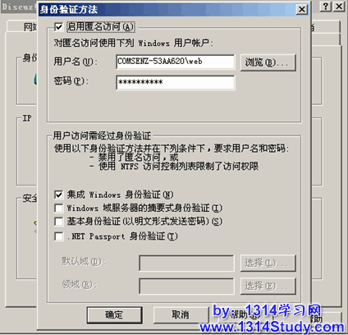Click the 选择 button beside 默认域

pos(268,264)
